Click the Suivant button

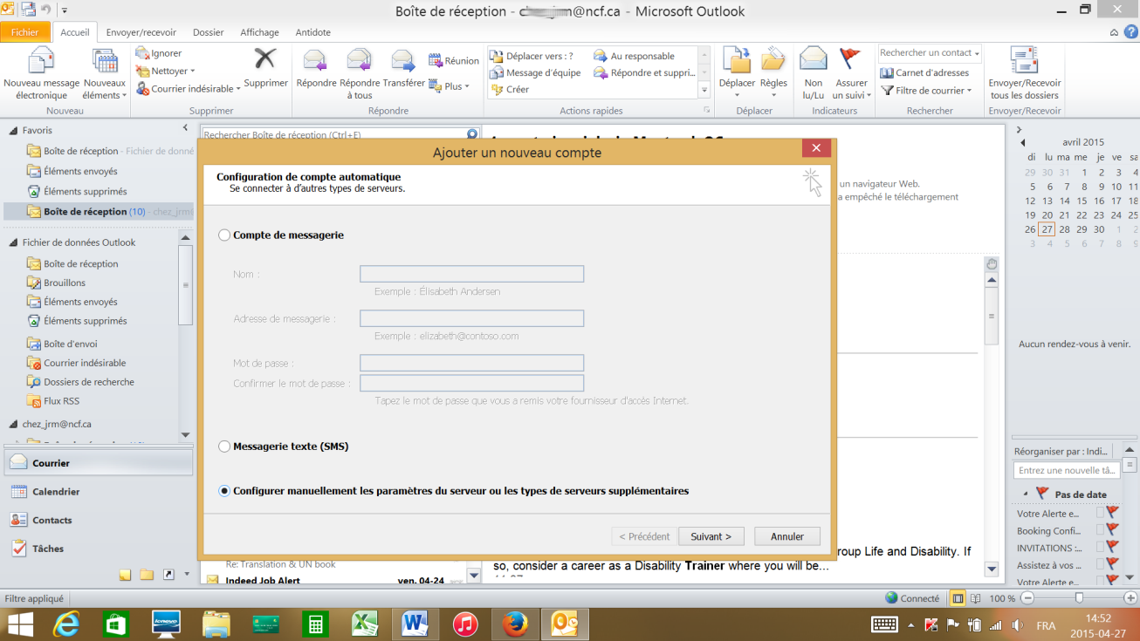coord(711,536)
